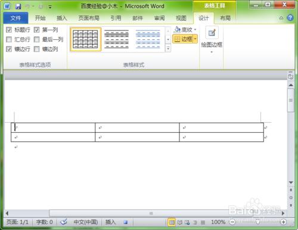Image resolution: width=298 pixels, height=230 pixels.
Task: Click the zoom out minus icon
Action: pos(232,222)
